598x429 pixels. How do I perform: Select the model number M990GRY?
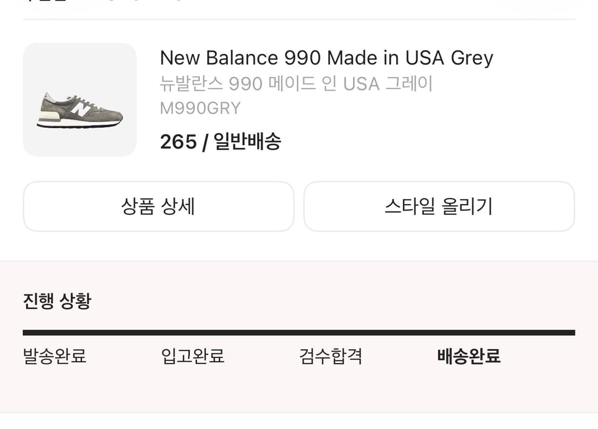click(x=200, y=108)
